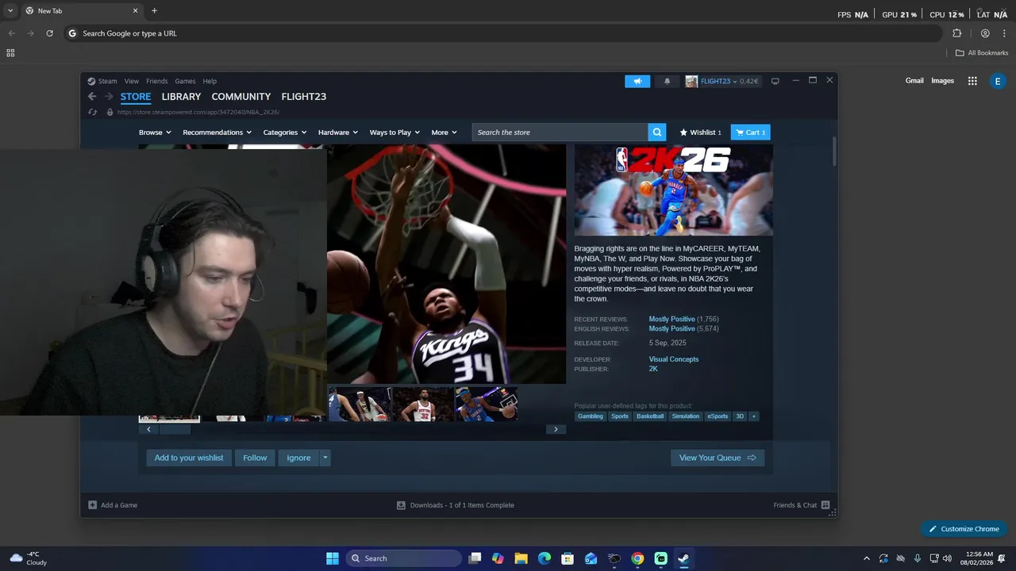Open Downloads status in Steam footer
The image size is (1016, 571).
tap(456, 505)
